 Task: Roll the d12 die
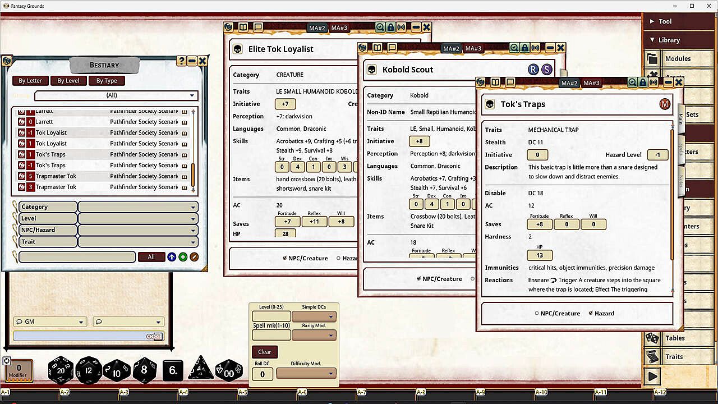point(89,370)
